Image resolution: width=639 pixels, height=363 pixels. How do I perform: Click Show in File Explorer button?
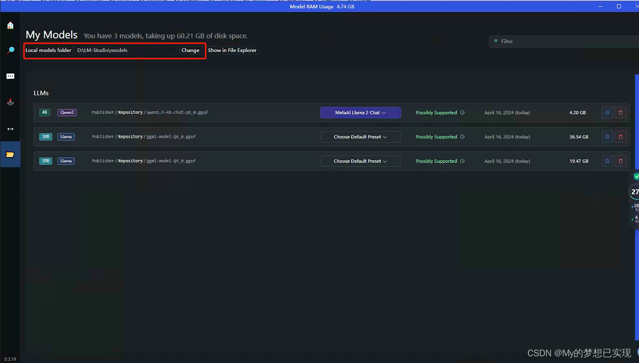232,50
